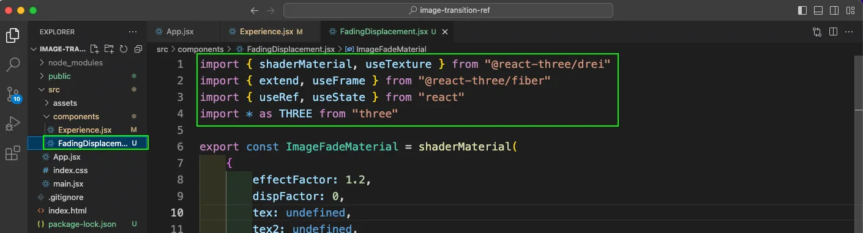
Task: Click the effectFactor: 1.2 line
Action: click(312, 180)
